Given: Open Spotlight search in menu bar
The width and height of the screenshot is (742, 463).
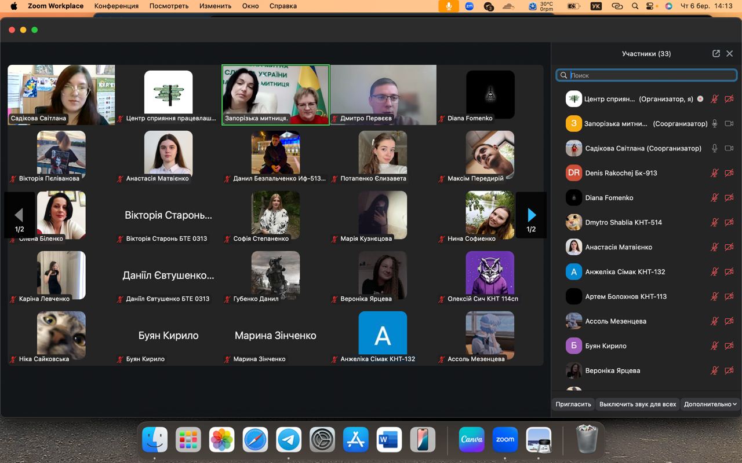Looking at the screenshot, I should pos(635,6).
